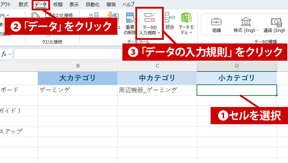Screen dimensions: 288x163
Task: Select the 株式 (English) data type
Action: pos(246,25)
